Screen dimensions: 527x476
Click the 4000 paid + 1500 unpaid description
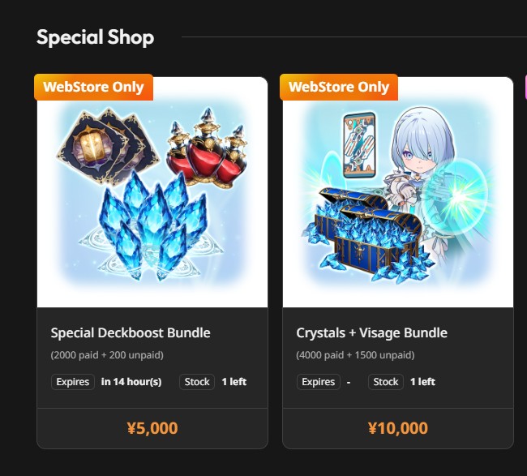pyautogui.click(x=355, y=355)
